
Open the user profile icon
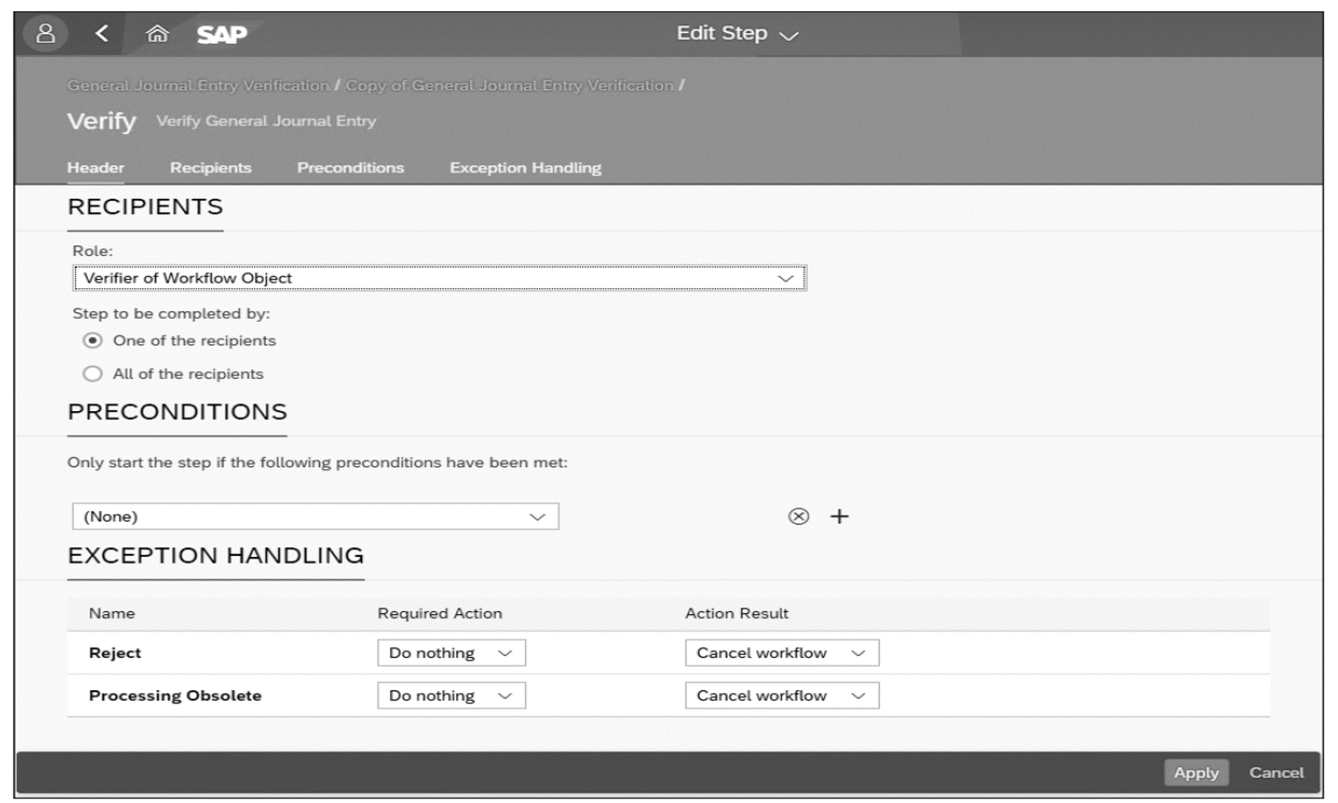(x=46, y=33)
